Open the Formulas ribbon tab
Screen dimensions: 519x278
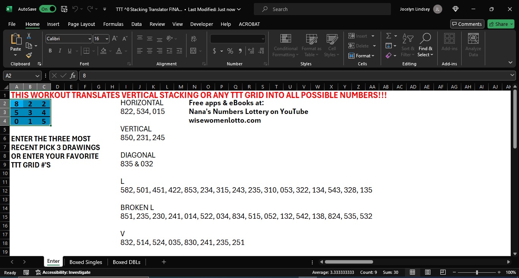point(113,24)
